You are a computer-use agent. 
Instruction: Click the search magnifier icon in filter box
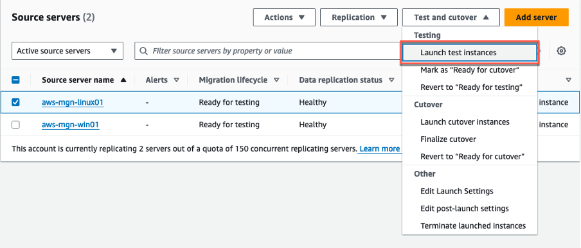tap(143, 51)
